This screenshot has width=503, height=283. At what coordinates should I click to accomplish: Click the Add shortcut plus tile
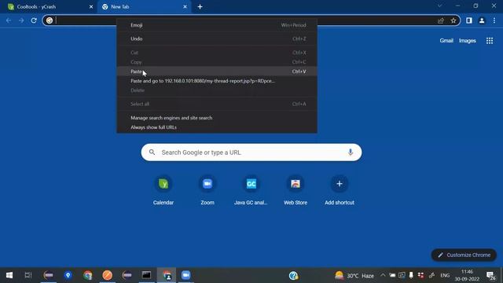coord(339,190)
